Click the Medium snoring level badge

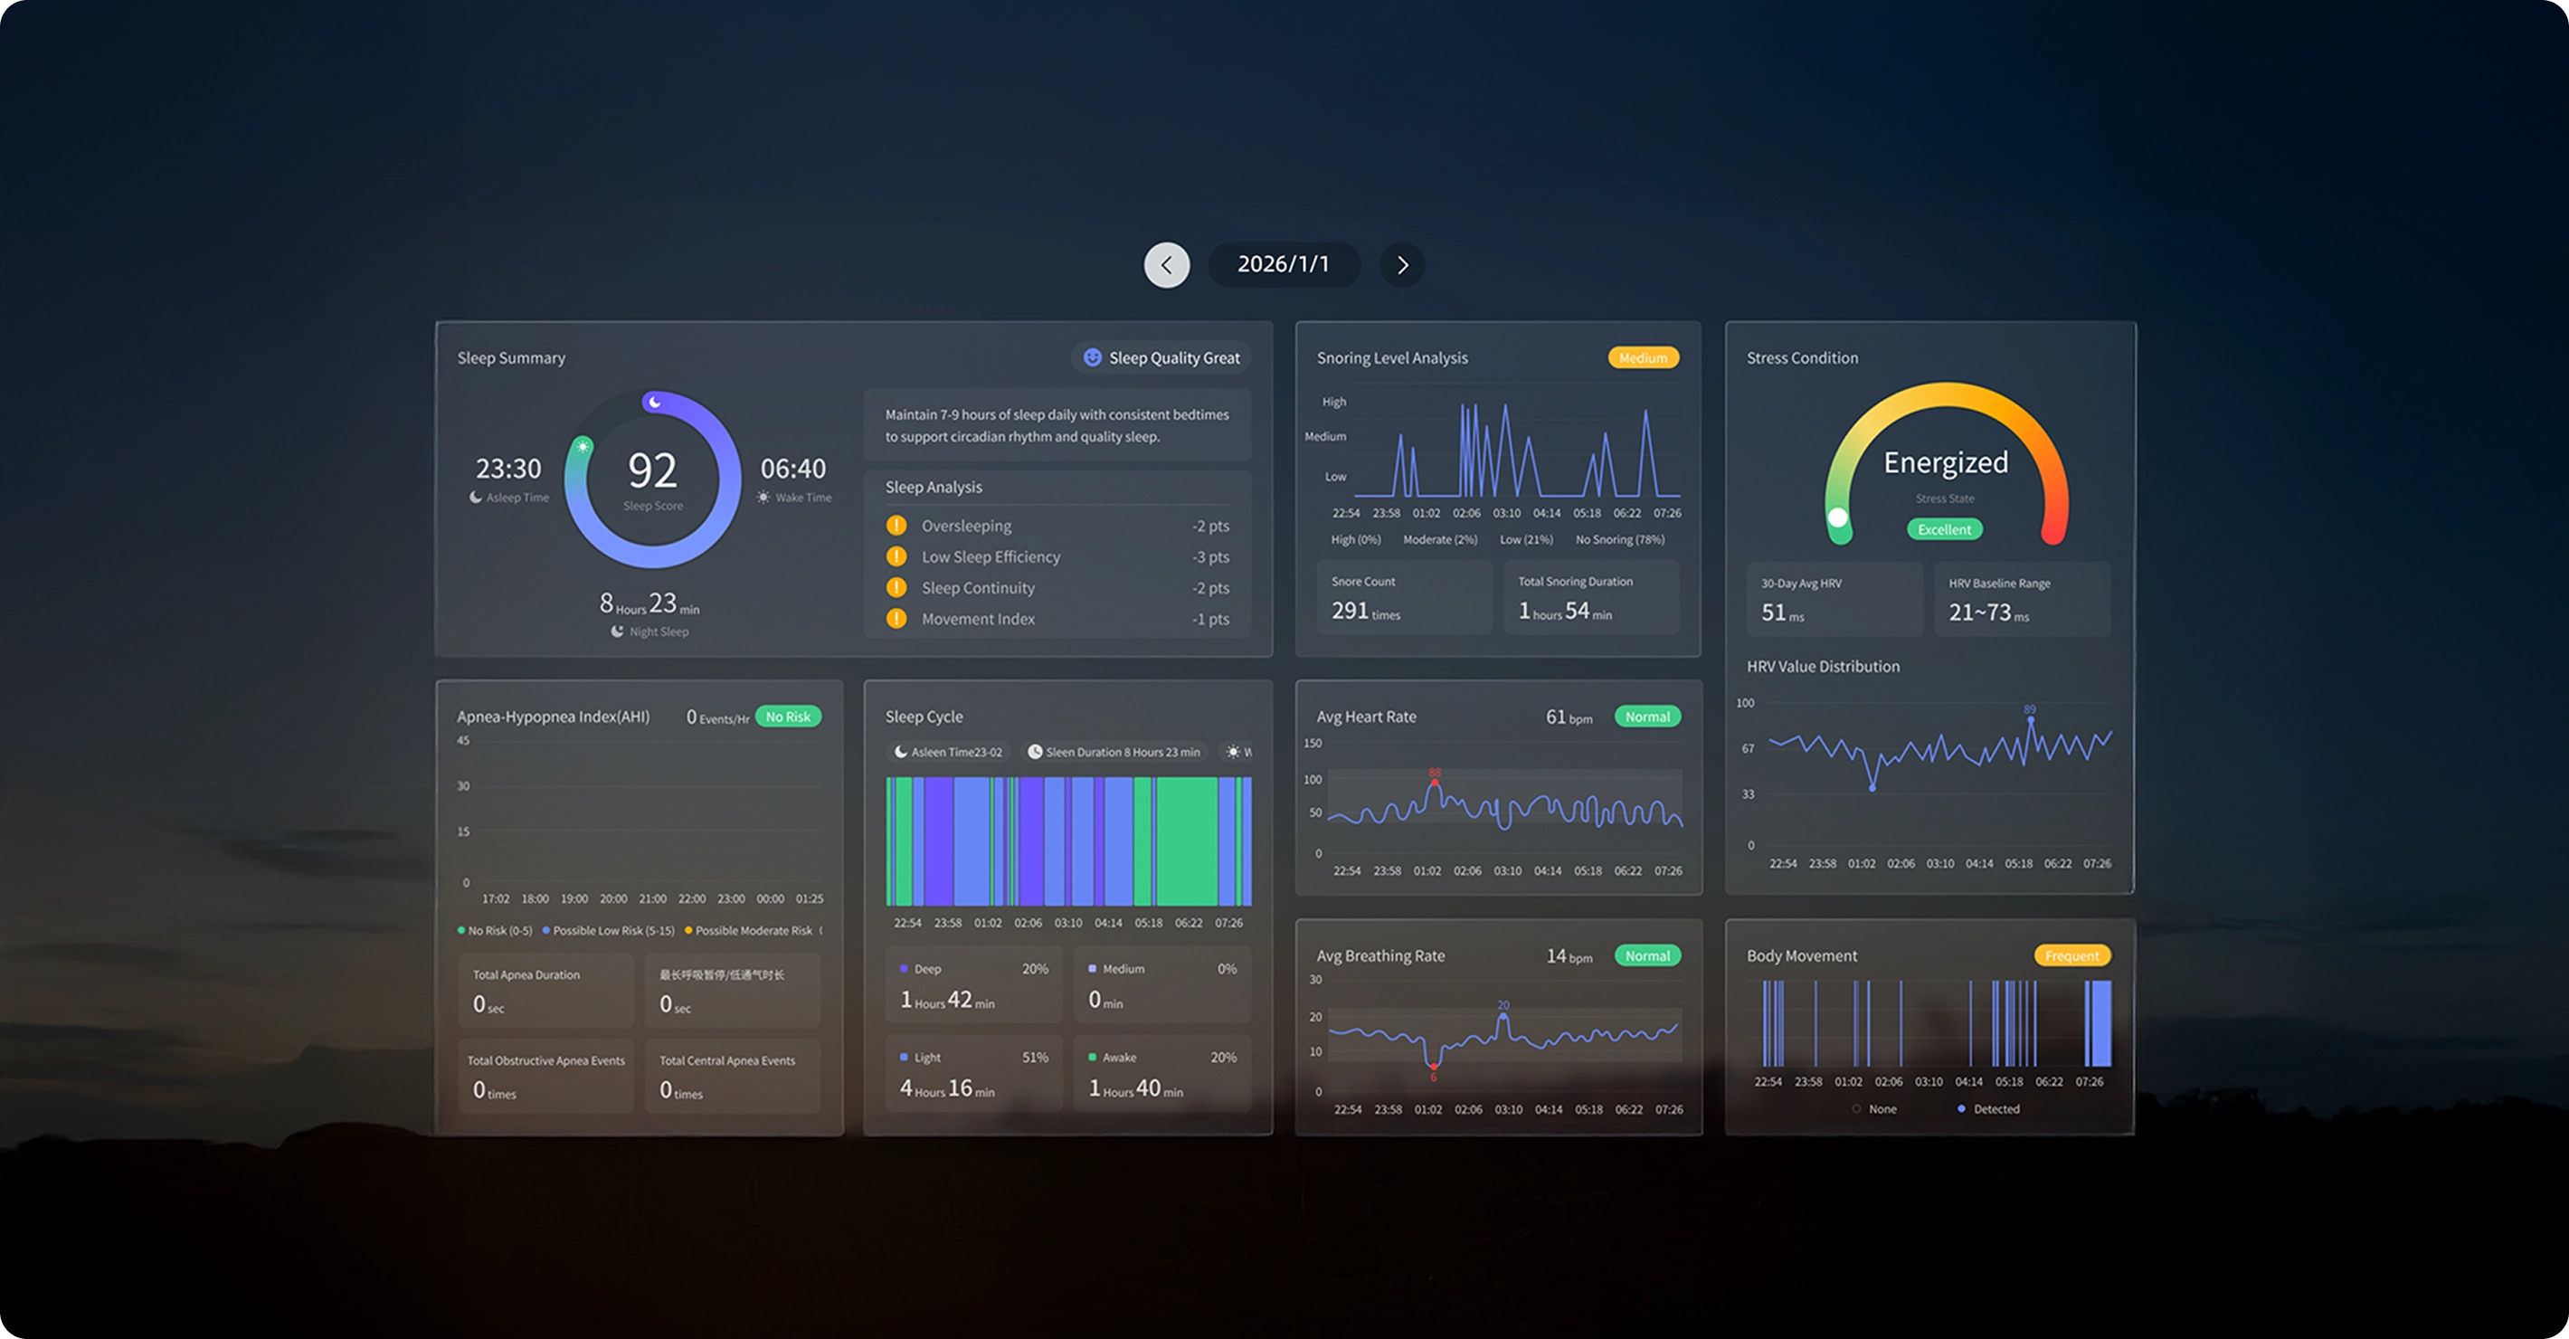tap(1643, 358)
